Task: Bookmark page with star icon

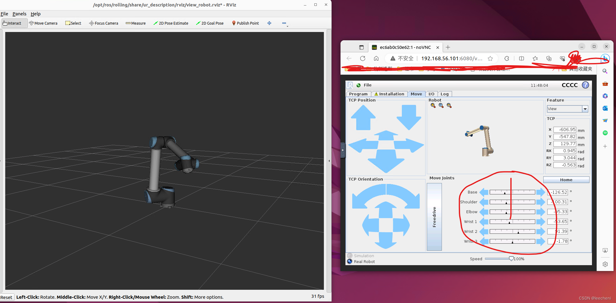Action: (490, 58)
